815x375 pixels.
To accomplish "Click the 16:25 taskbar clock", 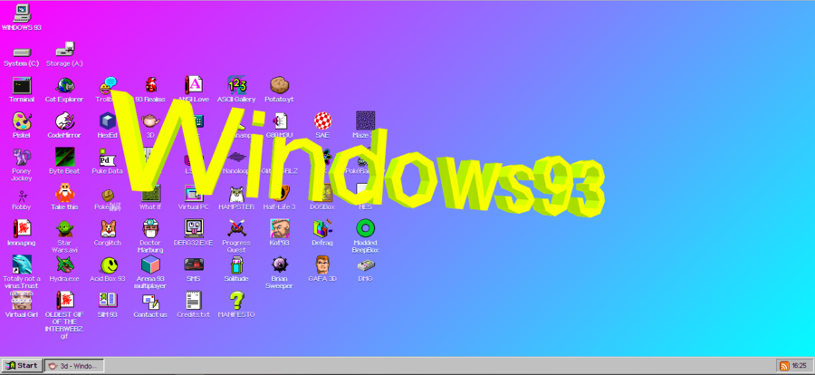I will [799, 366].
